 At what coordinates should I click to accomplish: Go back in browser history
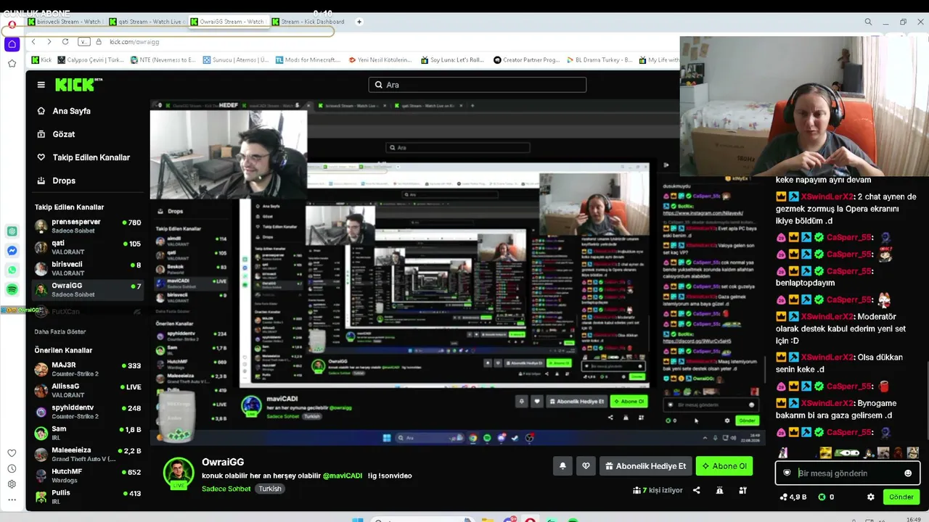[x=33, y=42]
